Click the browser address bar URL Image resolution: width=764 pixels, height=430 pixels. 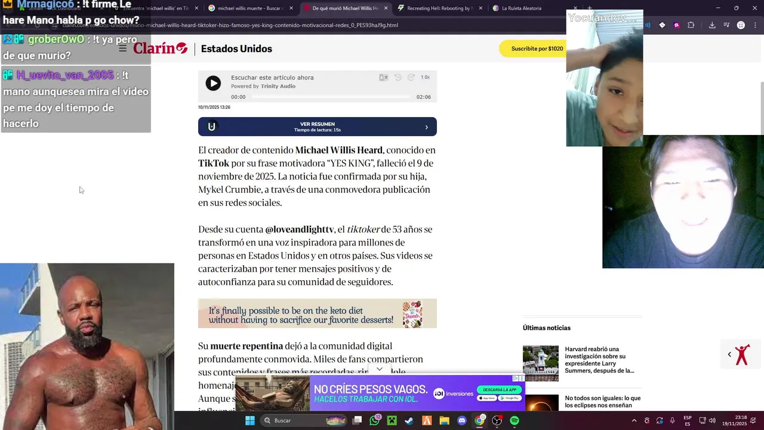229,25
